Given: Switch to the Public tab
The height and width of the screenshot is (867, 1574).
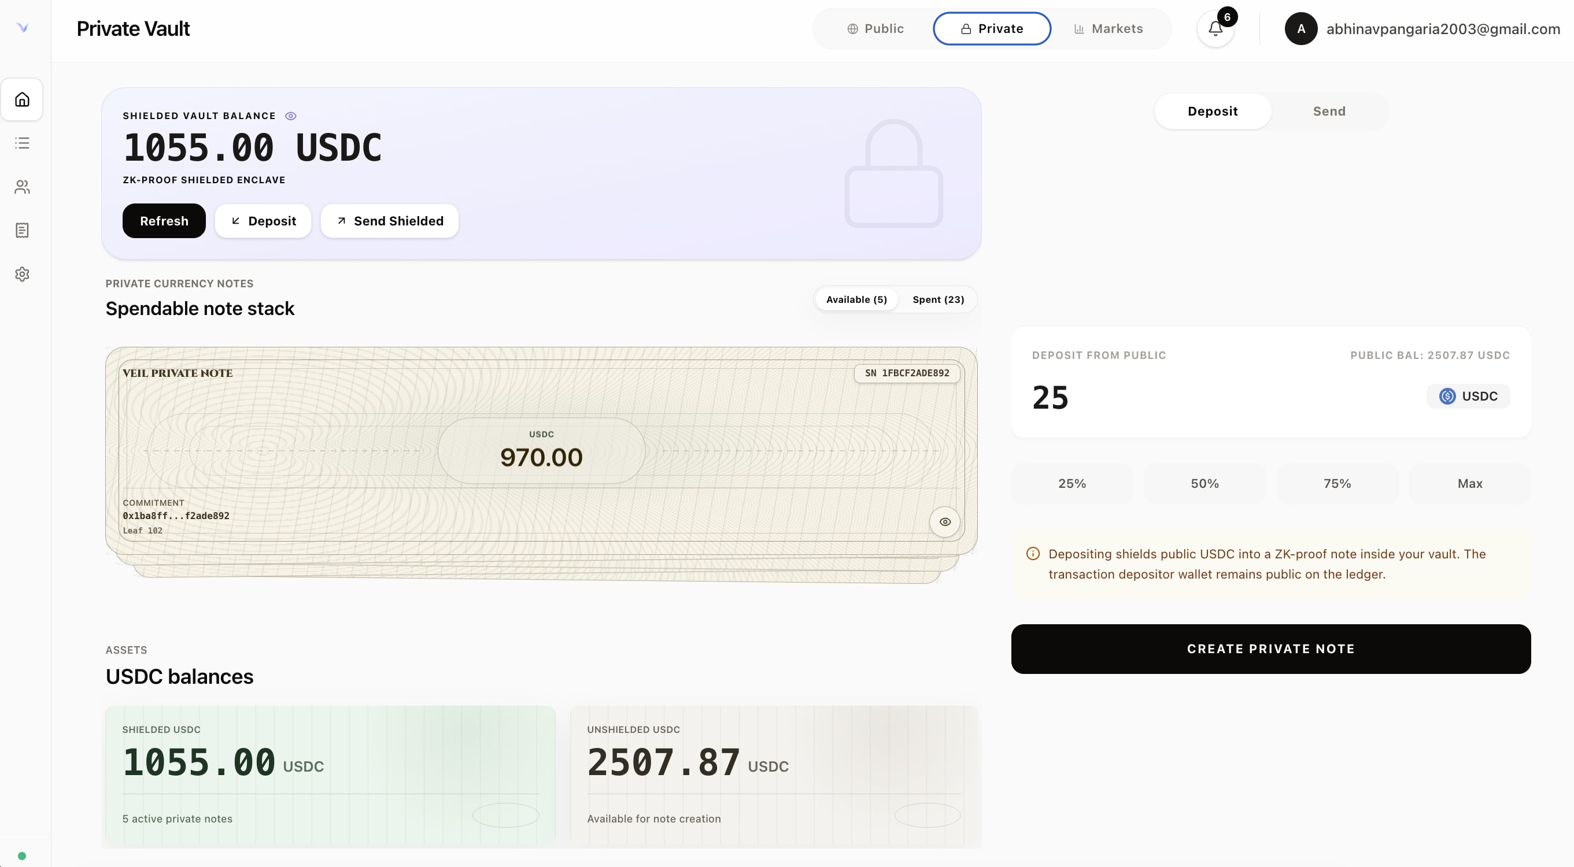Looking at the screenshot, I should tap(875, 29).
